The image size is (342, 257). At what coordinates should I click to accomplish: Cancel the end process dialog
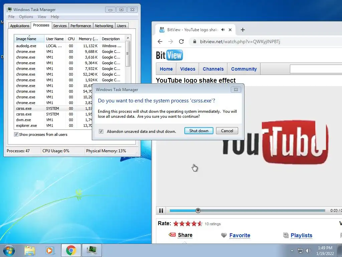227,131
